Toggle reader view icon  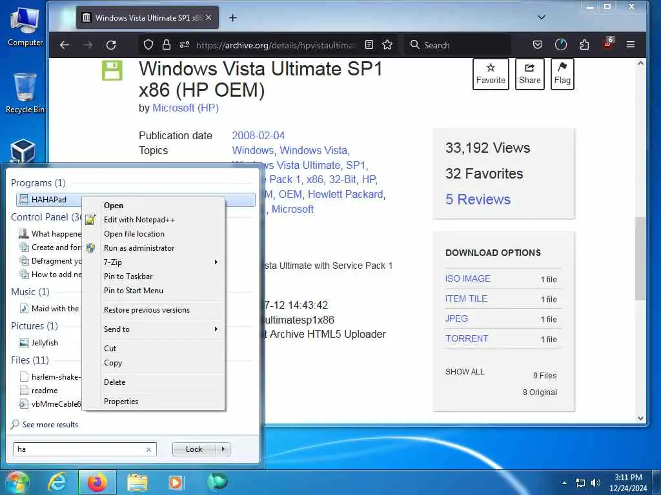[369, 45]
